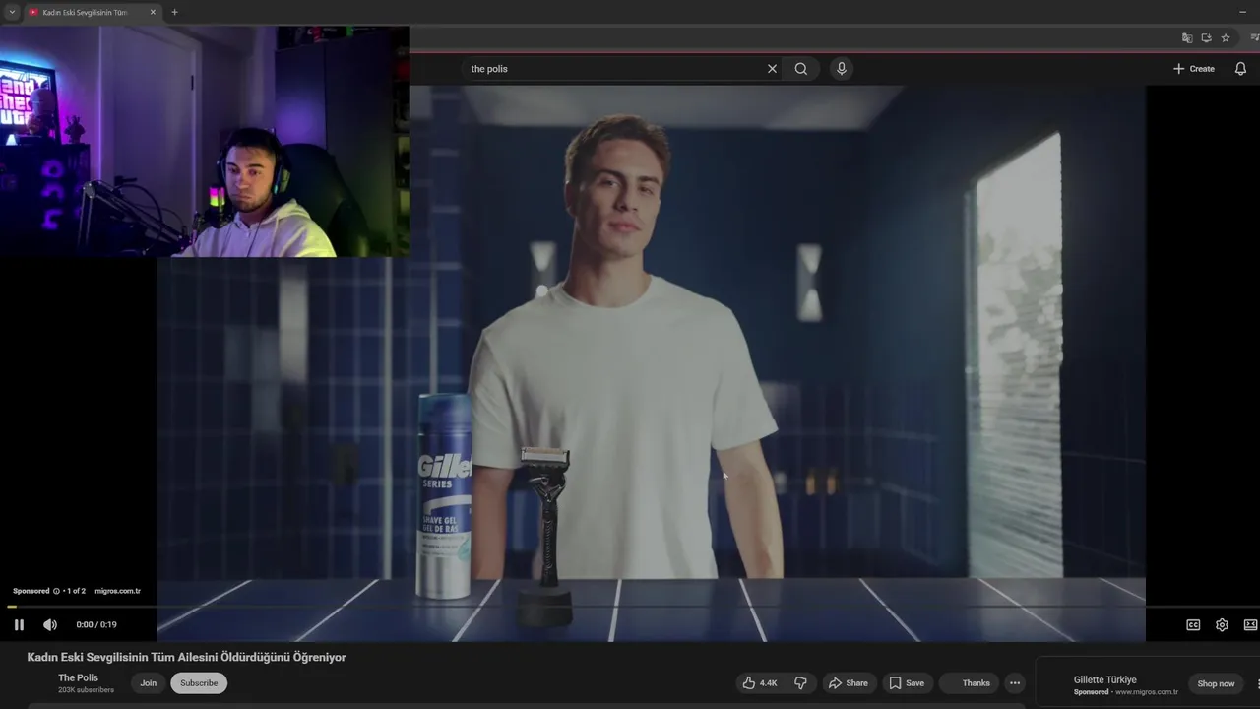Bookmark this page with the star icon

1226,38
